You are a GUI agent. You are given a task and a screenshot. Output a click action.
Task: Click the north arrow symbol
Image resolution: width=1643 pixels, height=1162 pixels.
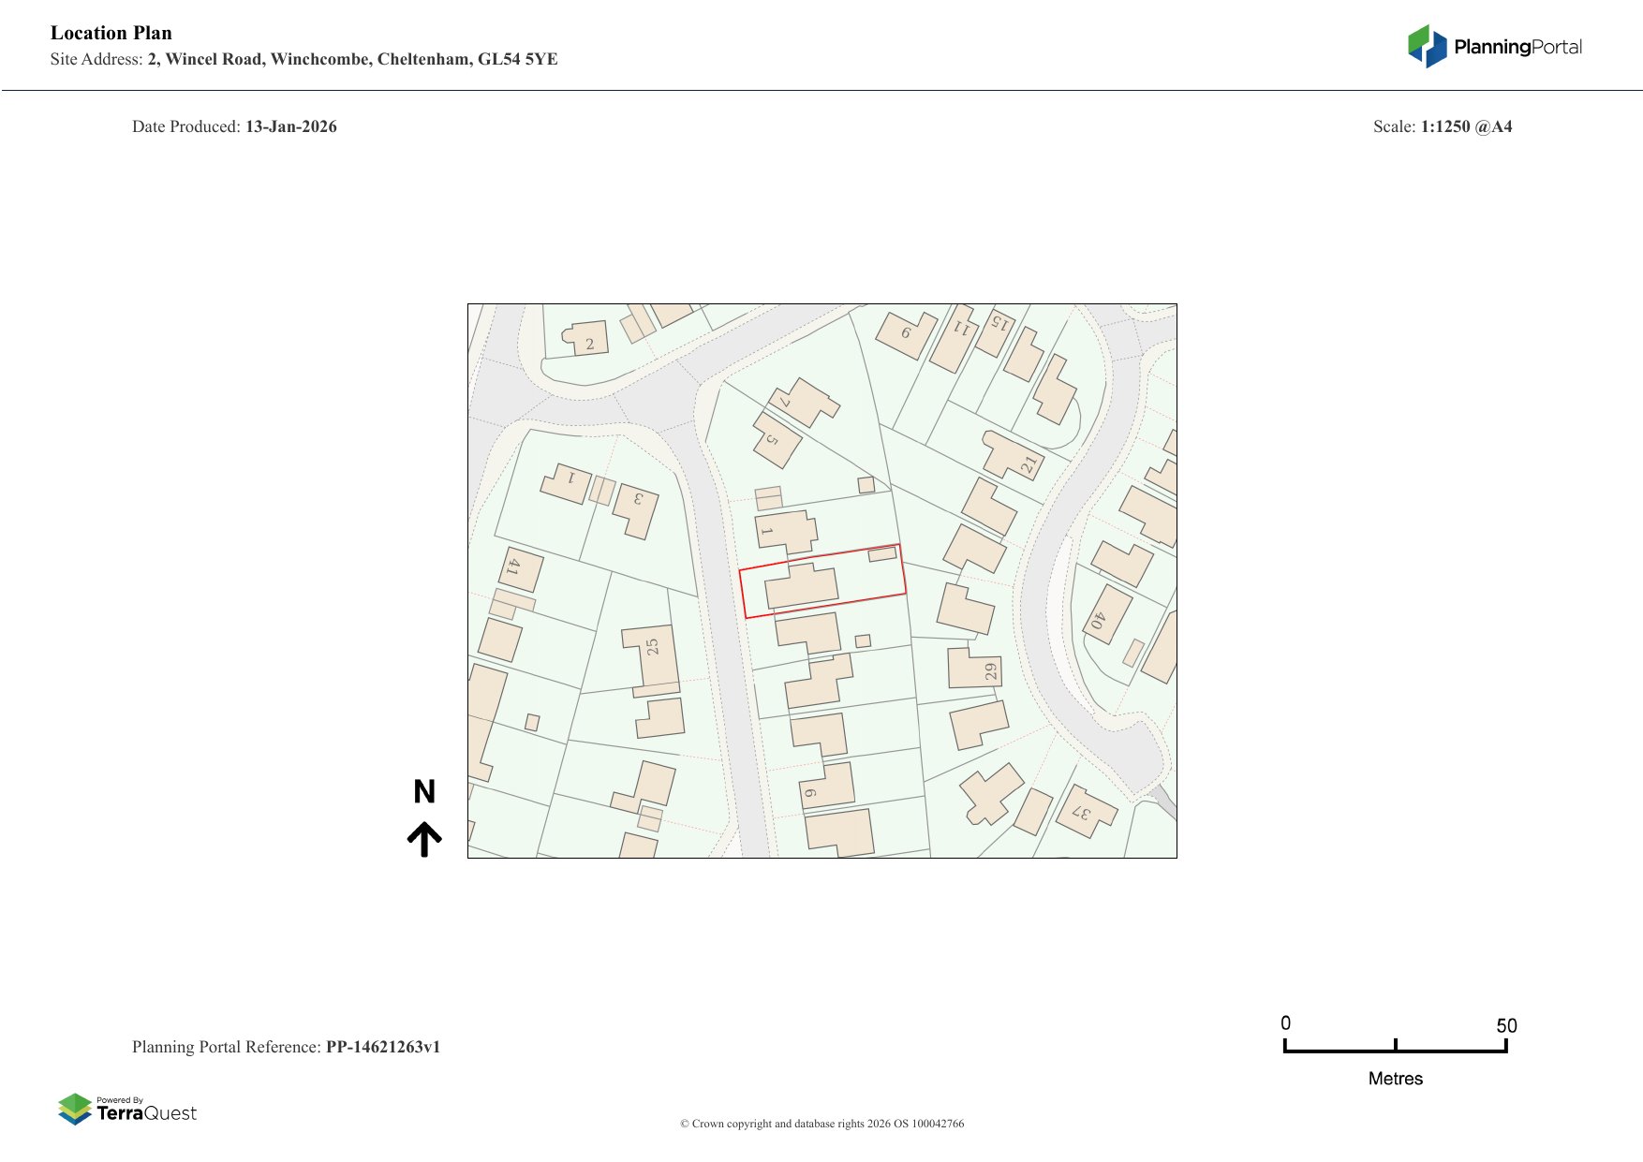(x=426, y=819)
